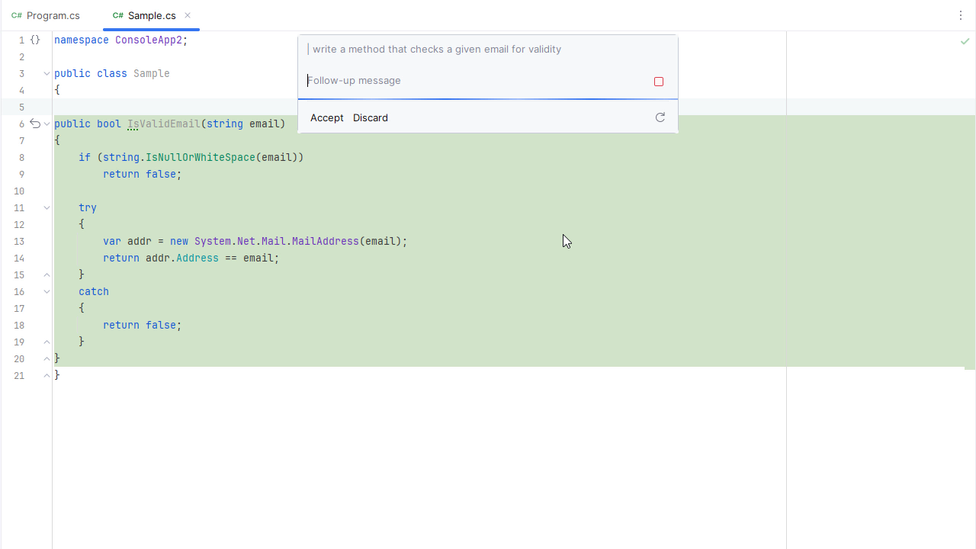Discard the generated code

(x=371, y=117)
